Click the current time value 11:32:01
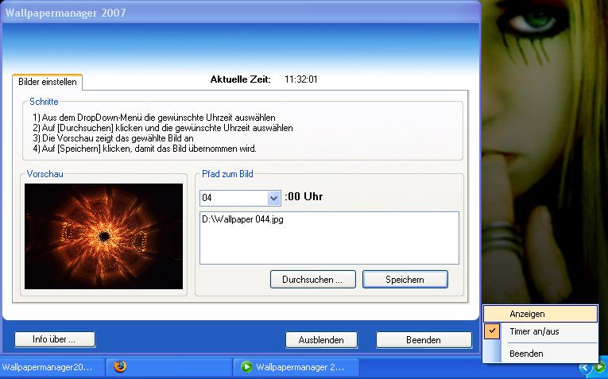608x379 pixels. pyautogui.click(x=301, y=79)
